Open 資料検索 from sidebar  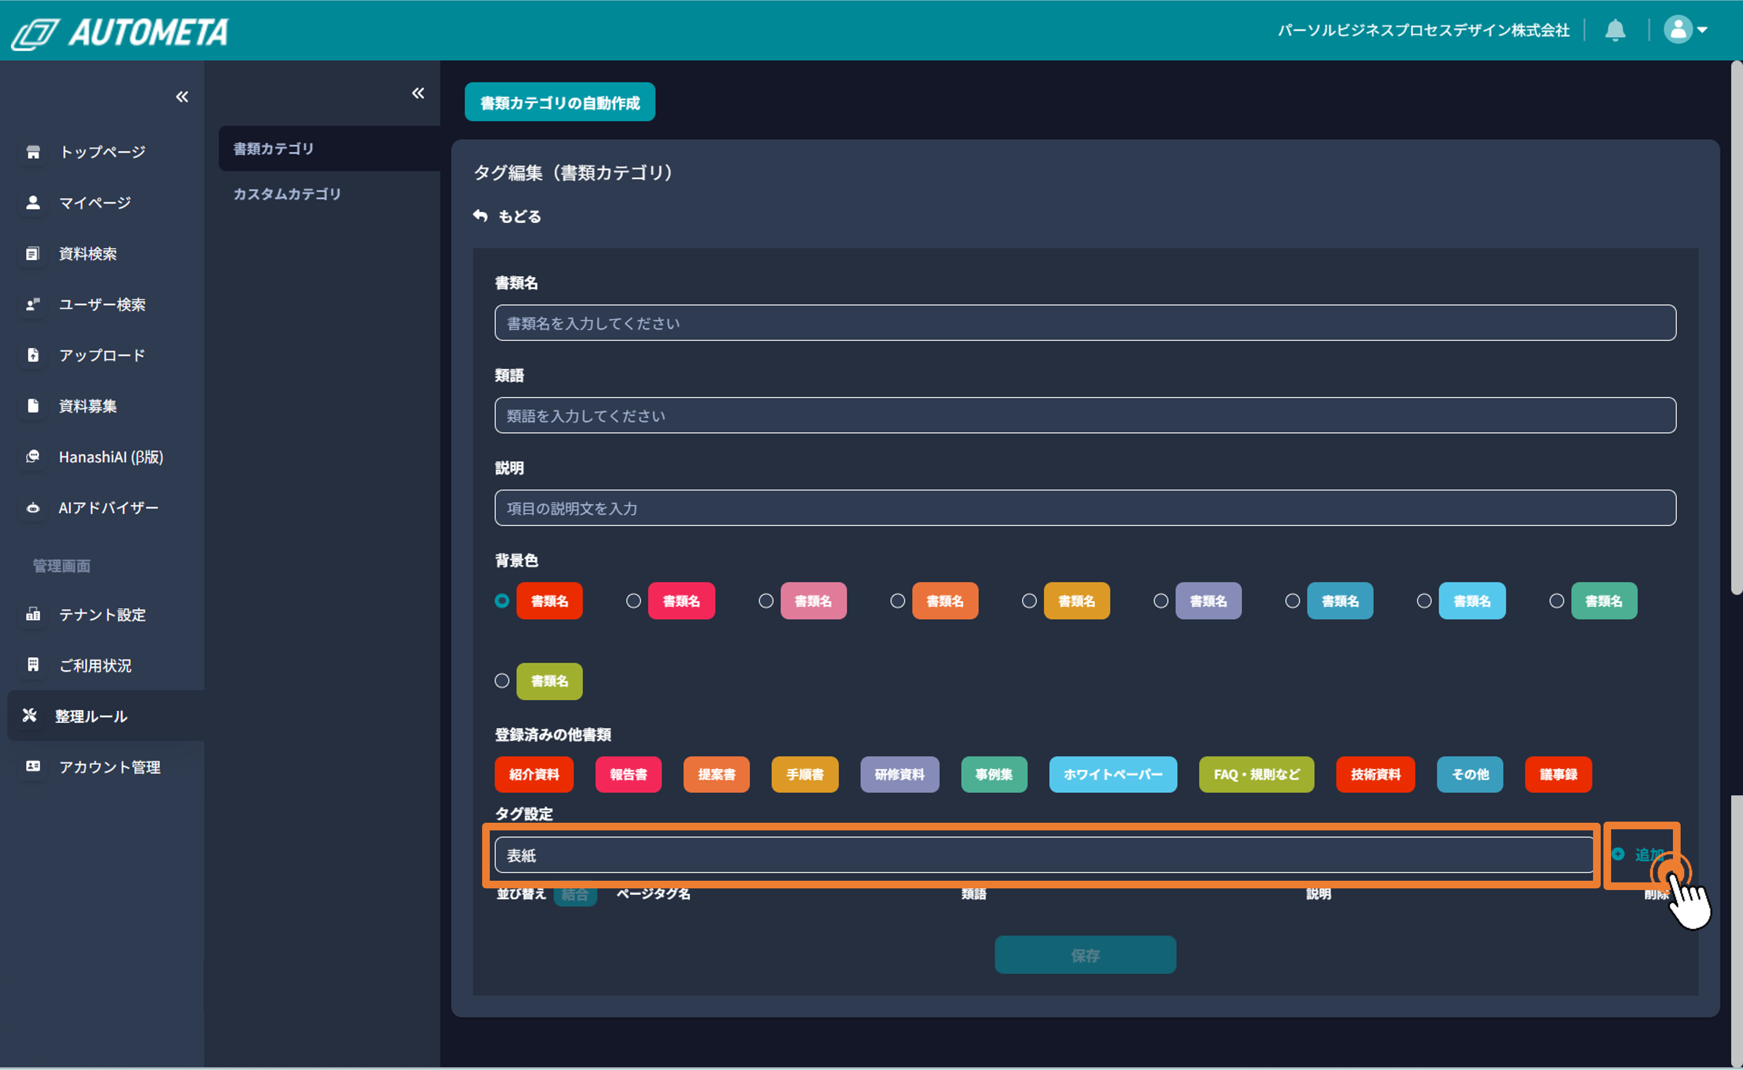[x=88, y=253]
